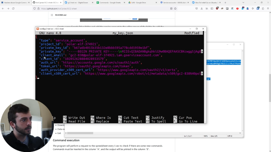Close the Exfil Google Drive tab
The image size is (271, 152).
[156, 3]
